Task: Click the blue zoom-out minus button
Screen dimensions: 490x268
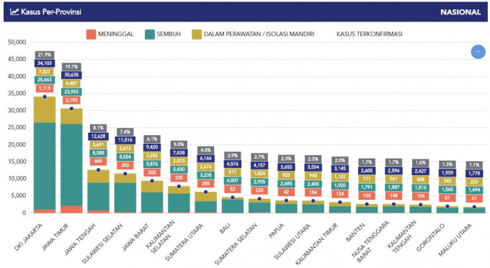Action: (x=478, y=52)
